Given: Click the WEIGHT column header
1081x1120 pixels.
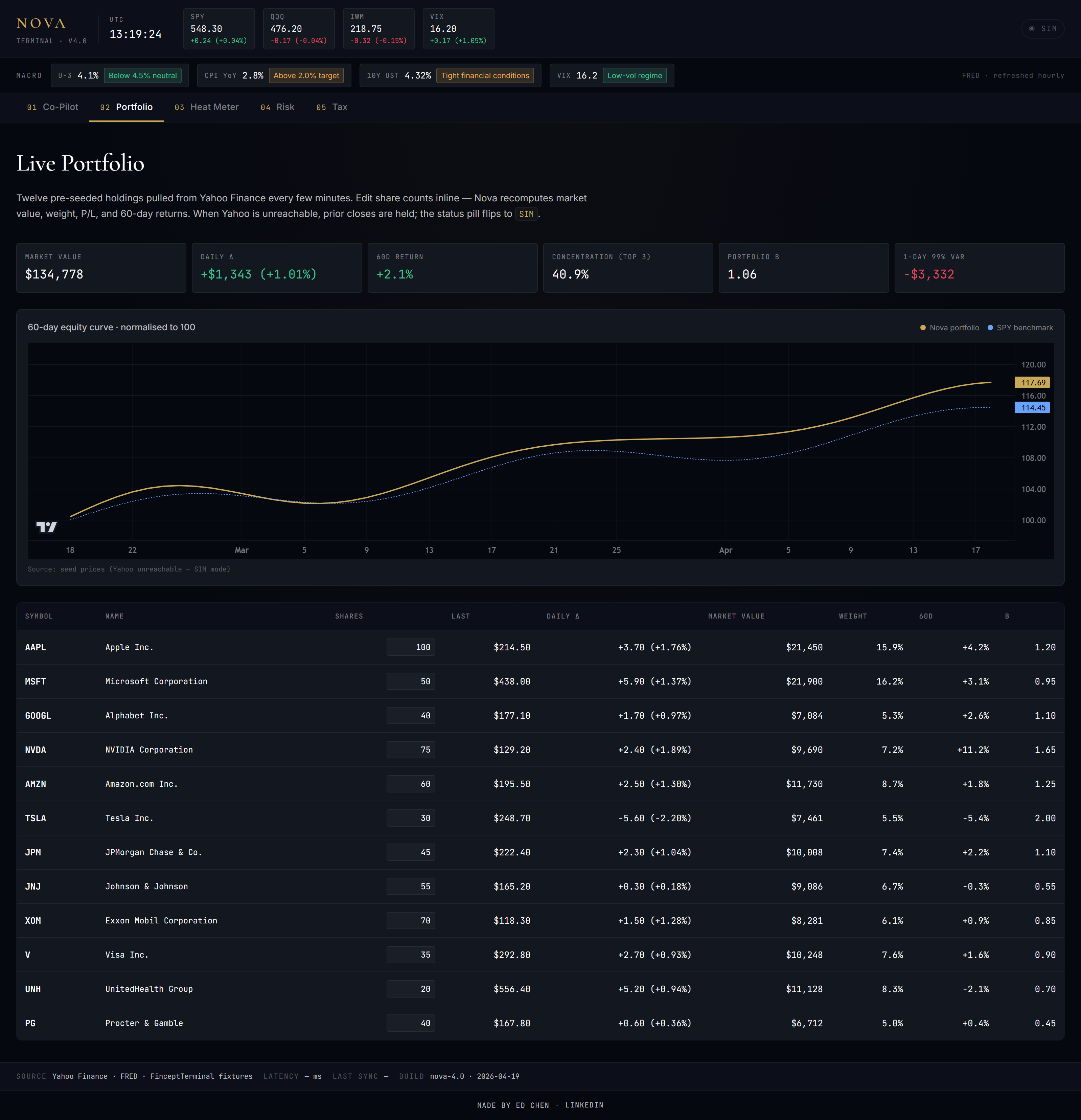Looking at the screenshot, I should pyautogui.click(x=852, y=616).
